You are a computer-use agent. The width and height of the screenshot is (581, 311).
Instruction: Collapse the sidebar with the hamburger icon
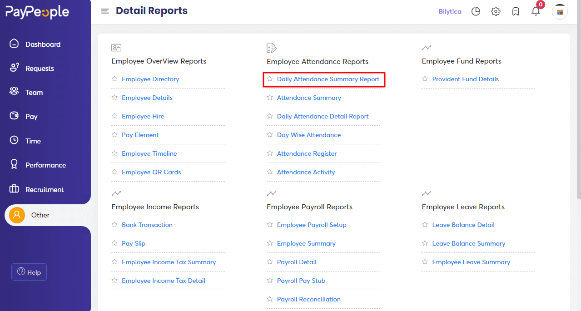[x=105, y=11]
